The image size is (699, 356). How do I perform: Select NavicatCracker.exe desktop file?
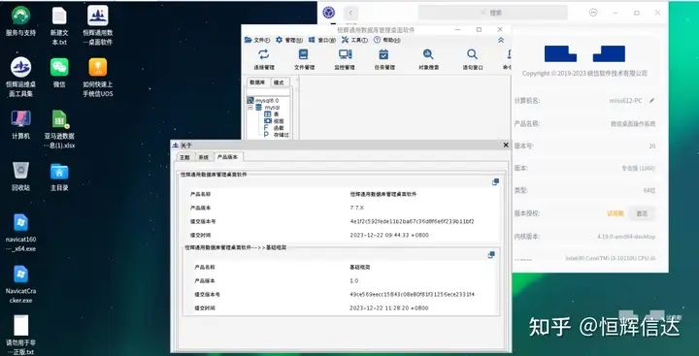click(20, 284)
